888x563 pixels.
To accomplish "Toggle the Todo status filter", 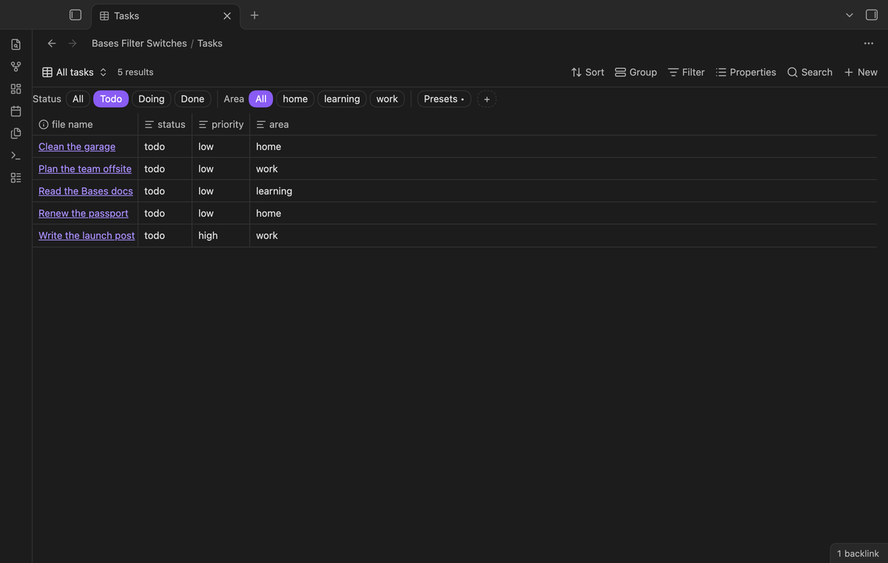I will click(x=111, y=99).
